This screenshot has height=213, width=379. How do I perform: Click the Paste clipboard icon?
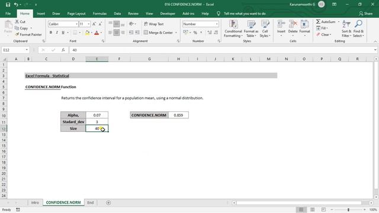pyautogui.click(x=8, y=25)
